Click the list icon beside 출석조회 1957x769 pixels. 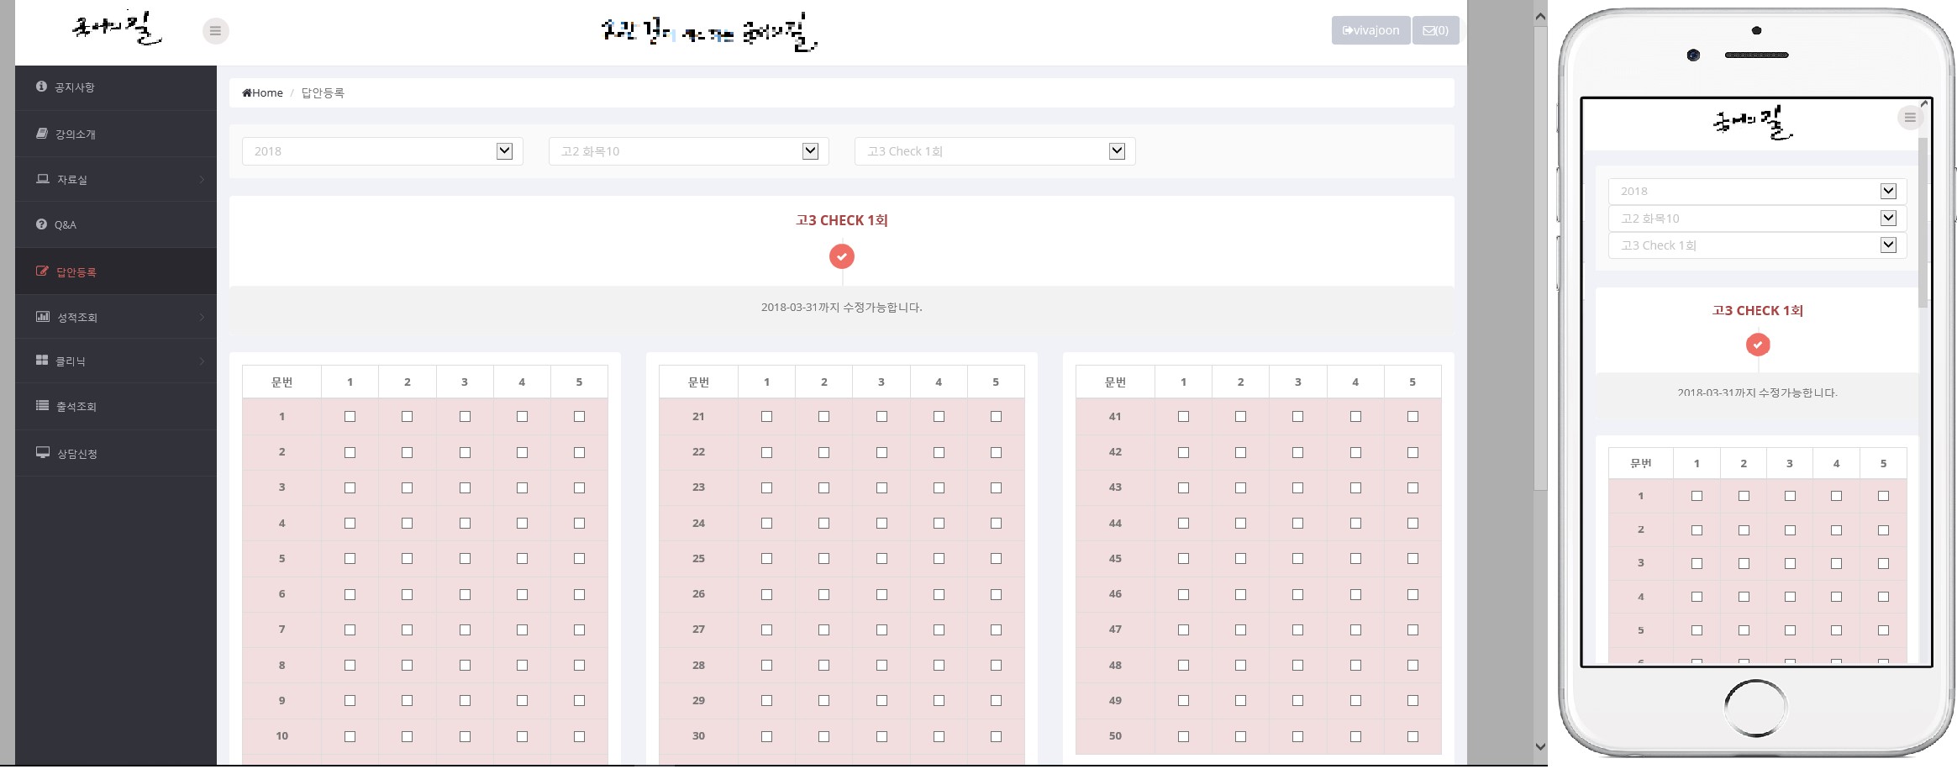coord(42,406)
